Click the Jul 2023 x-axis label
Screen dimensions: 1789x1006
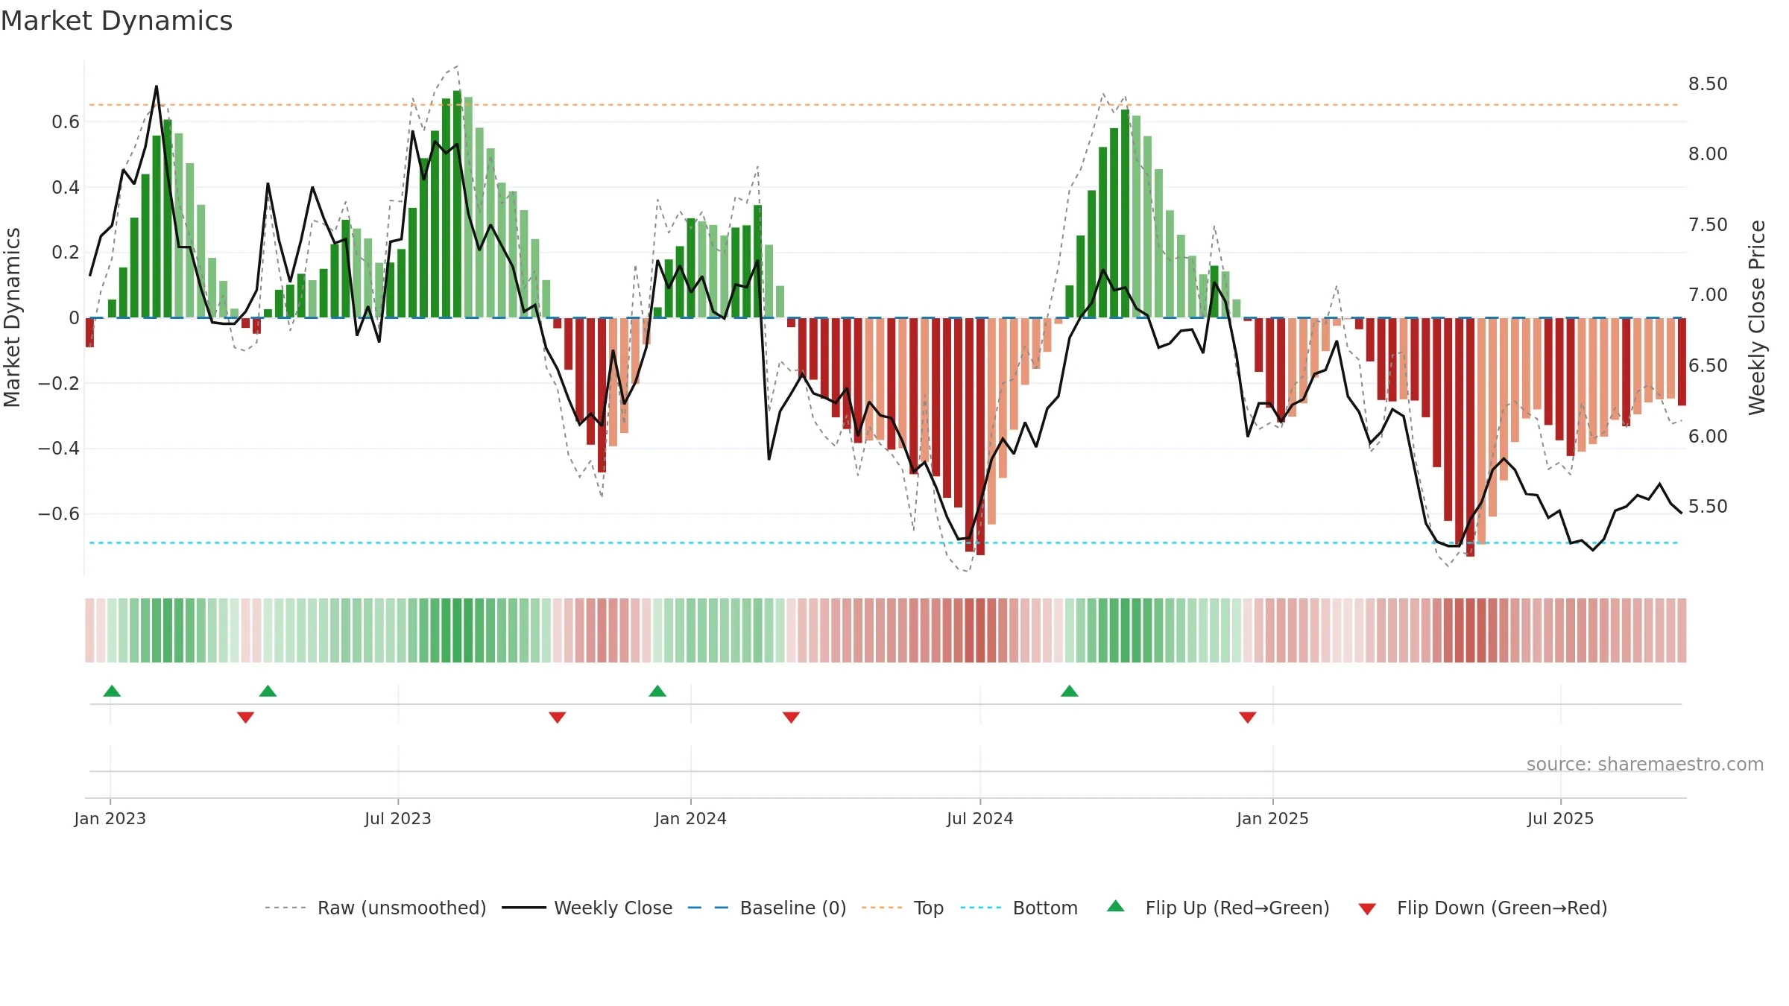398,818
